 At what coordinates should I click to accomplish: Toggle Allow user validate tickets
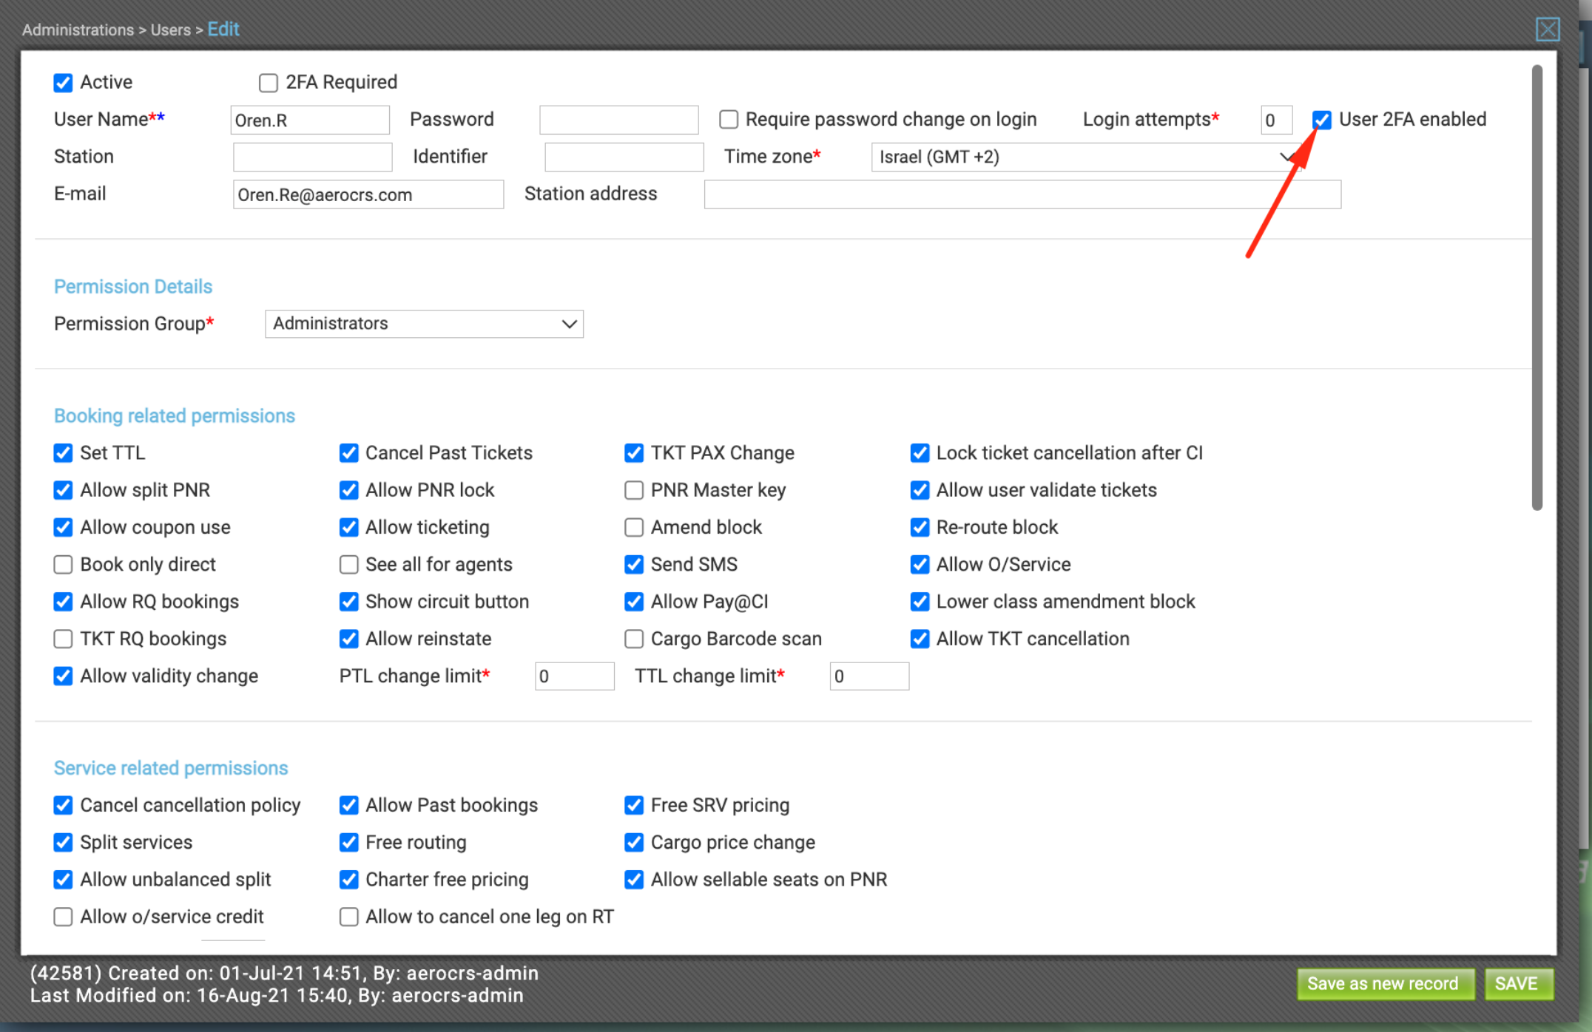(920, 490)
